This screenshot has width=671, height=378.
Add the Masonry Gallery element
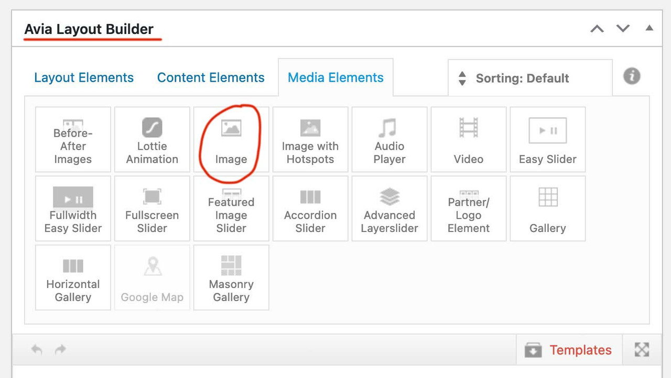tap(231, 277)
